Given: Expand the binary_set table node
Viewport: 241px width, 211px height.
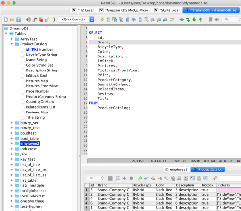Looking at the screenshot, I should point(12,123).
